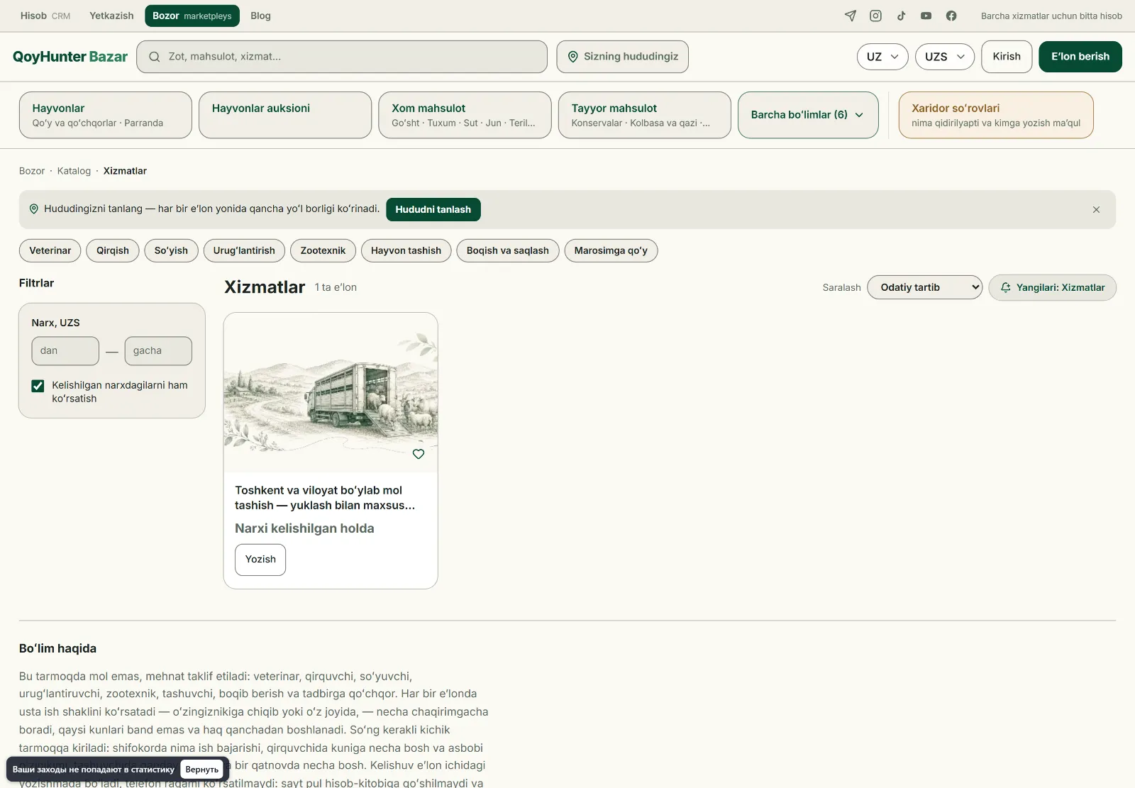The height and width of the screenshot is (788, 1135).
Task: Open the YouTube icon link
Action: (x=926, y=16)
